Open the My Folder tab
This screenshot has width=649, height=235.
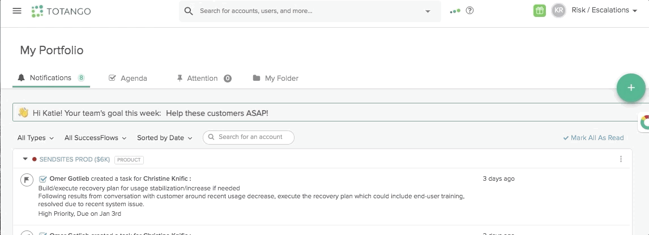pyautogui.click(x=275, y=78)
